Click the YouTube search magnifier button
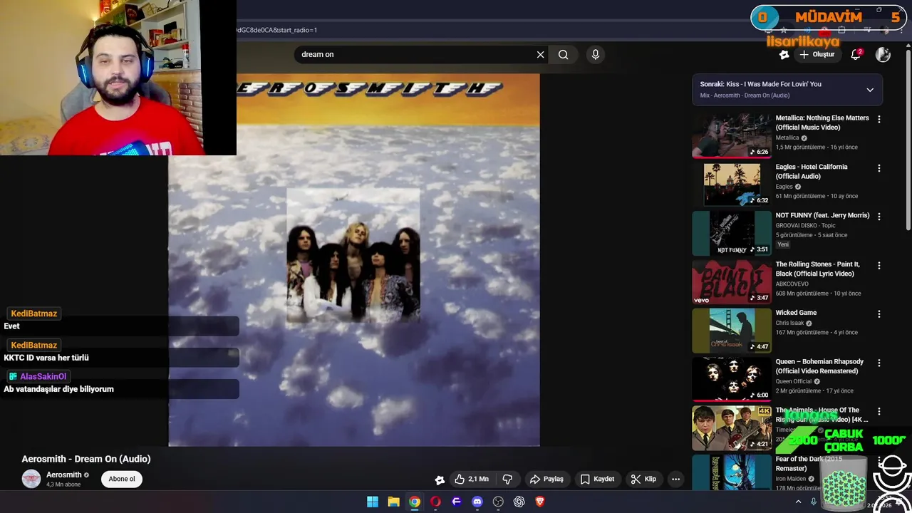 point(563,55)
